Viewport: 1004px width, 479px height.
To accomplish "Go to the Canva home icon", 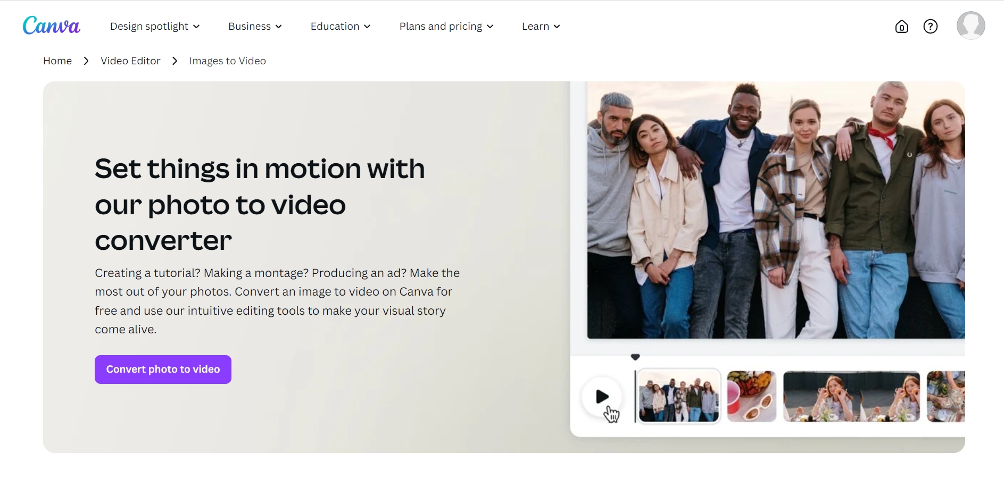I will [902, 26].
